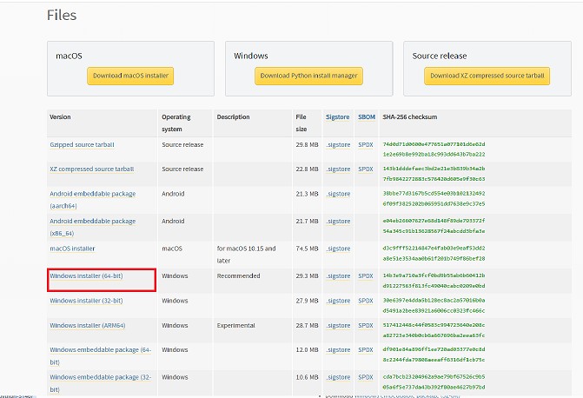Click the 21.7 MB file size
The image size is (583, 398).
307,221
